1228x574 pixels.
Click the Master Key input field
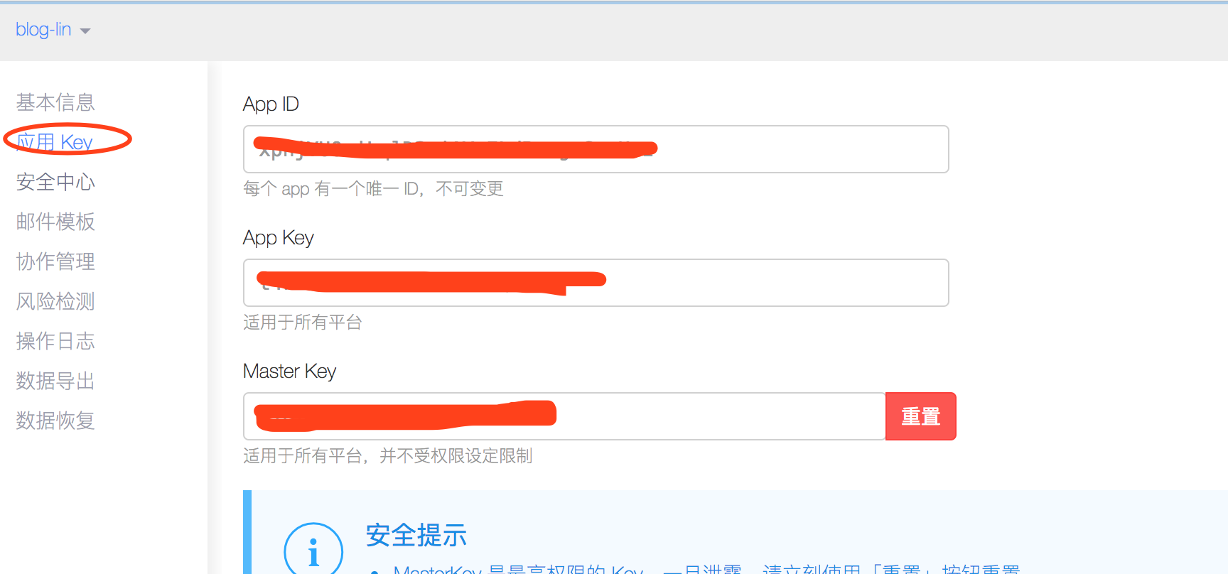(564, 416)
